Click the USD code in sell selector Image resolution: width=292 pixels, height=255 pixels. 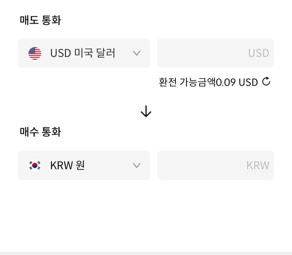tap(61, 53)
